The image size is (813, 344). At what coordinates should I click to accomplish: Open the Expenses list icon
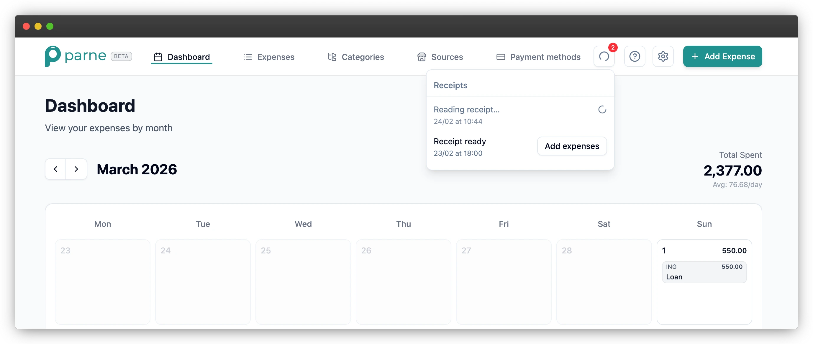247,57
